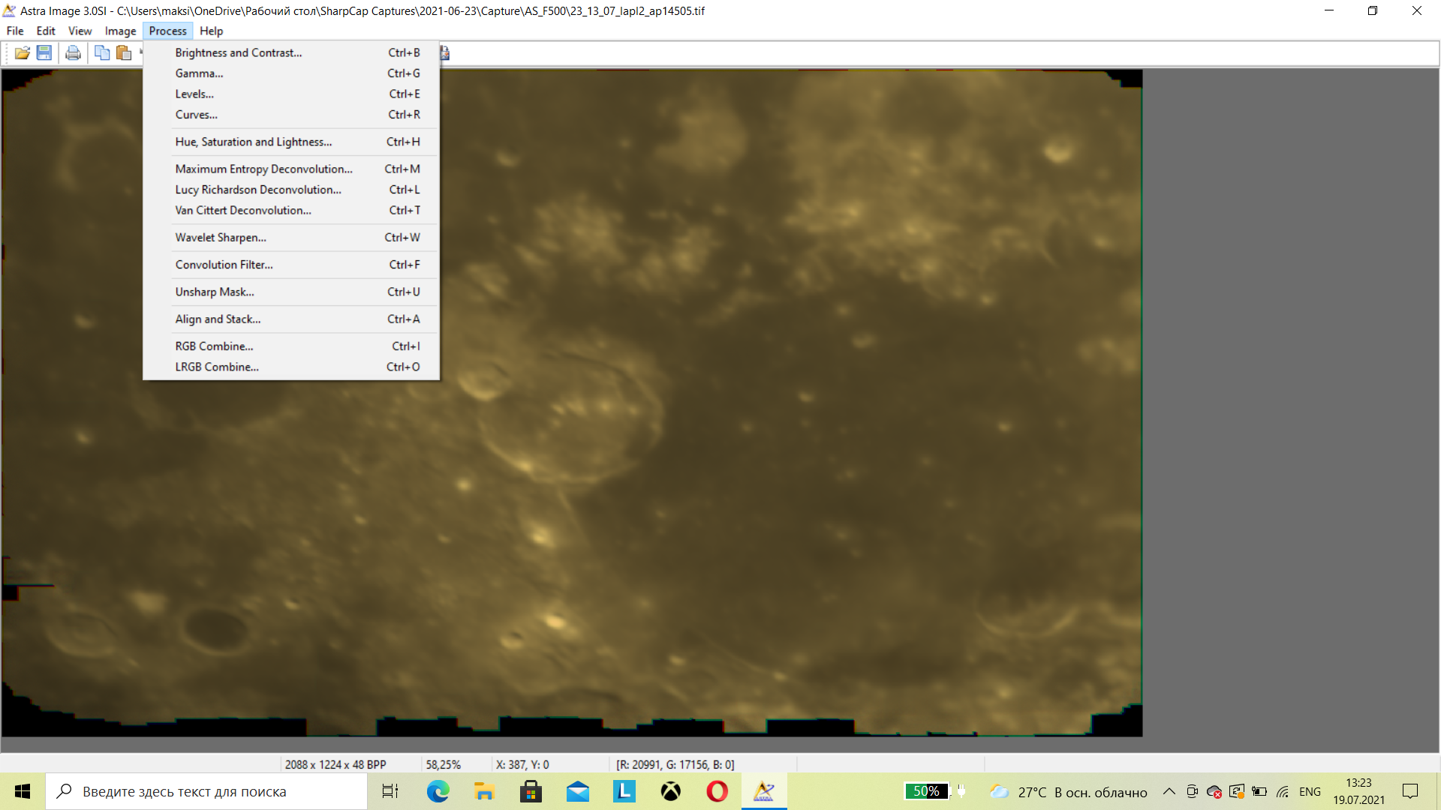This screenshot has width=1441, height=810.
Task: Open Microsoft Edge from the taskbar
Action: tap(438, 791)
